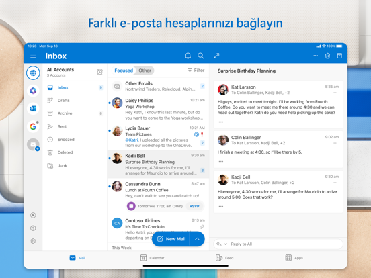Open options for Colin Ballinger message header
This screenshot has height=278, width=371.
pos(335,143)
